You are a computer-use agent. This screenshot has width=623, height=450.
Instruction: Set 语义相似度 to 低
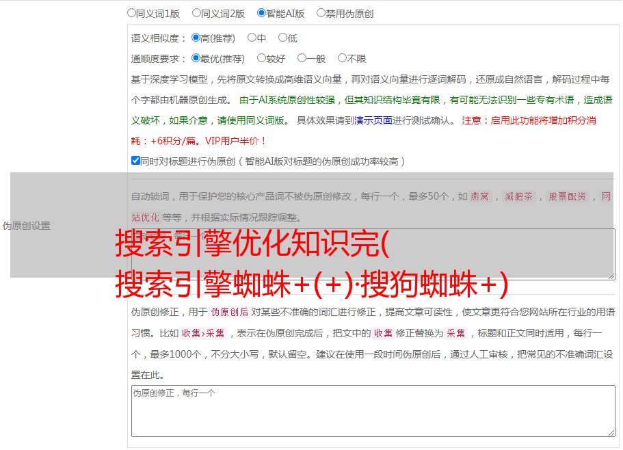point(282,38)
